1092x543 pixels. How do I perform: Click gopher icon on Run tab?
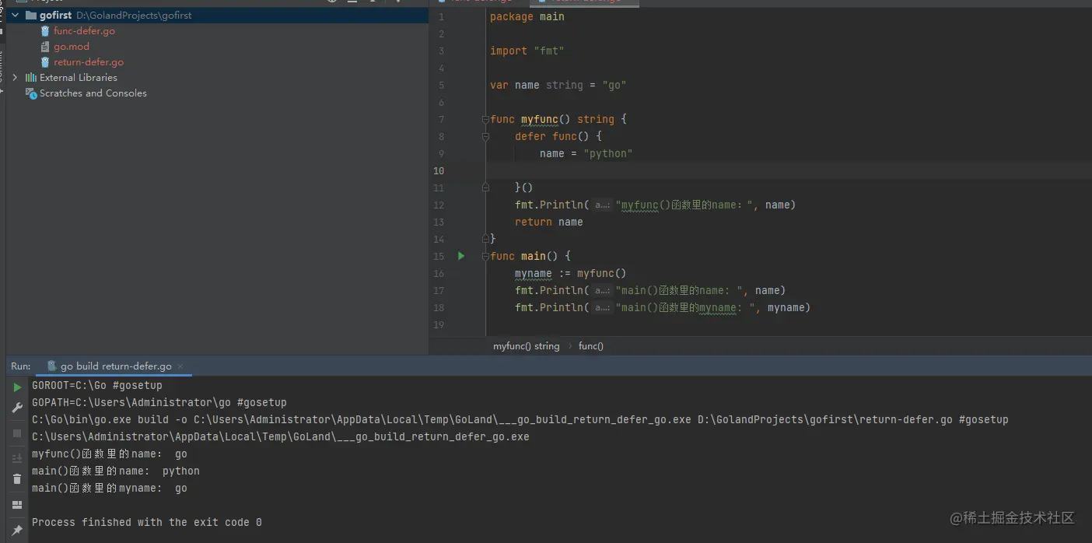[52, 366]
